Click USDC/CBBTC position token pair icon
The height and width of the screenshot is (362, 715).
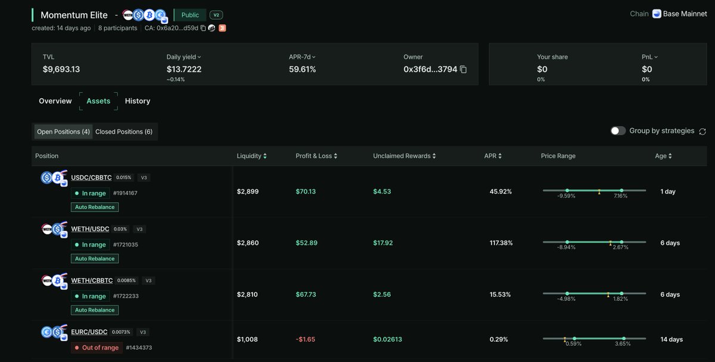point(53,178)
